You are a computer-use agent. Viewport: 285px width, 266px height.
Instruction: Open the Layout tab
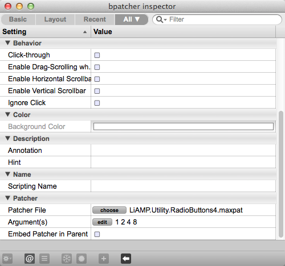55,19
